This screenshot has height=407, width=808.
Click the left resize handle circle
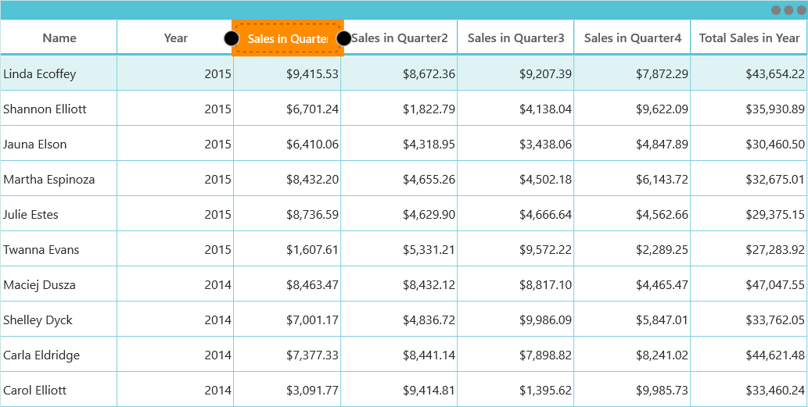[x=232, y=38]
